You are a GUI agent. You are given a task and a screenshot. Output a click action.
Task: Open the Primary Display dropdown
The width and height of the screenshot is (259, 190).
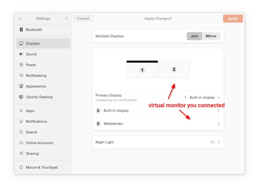[x=202, y=98]
